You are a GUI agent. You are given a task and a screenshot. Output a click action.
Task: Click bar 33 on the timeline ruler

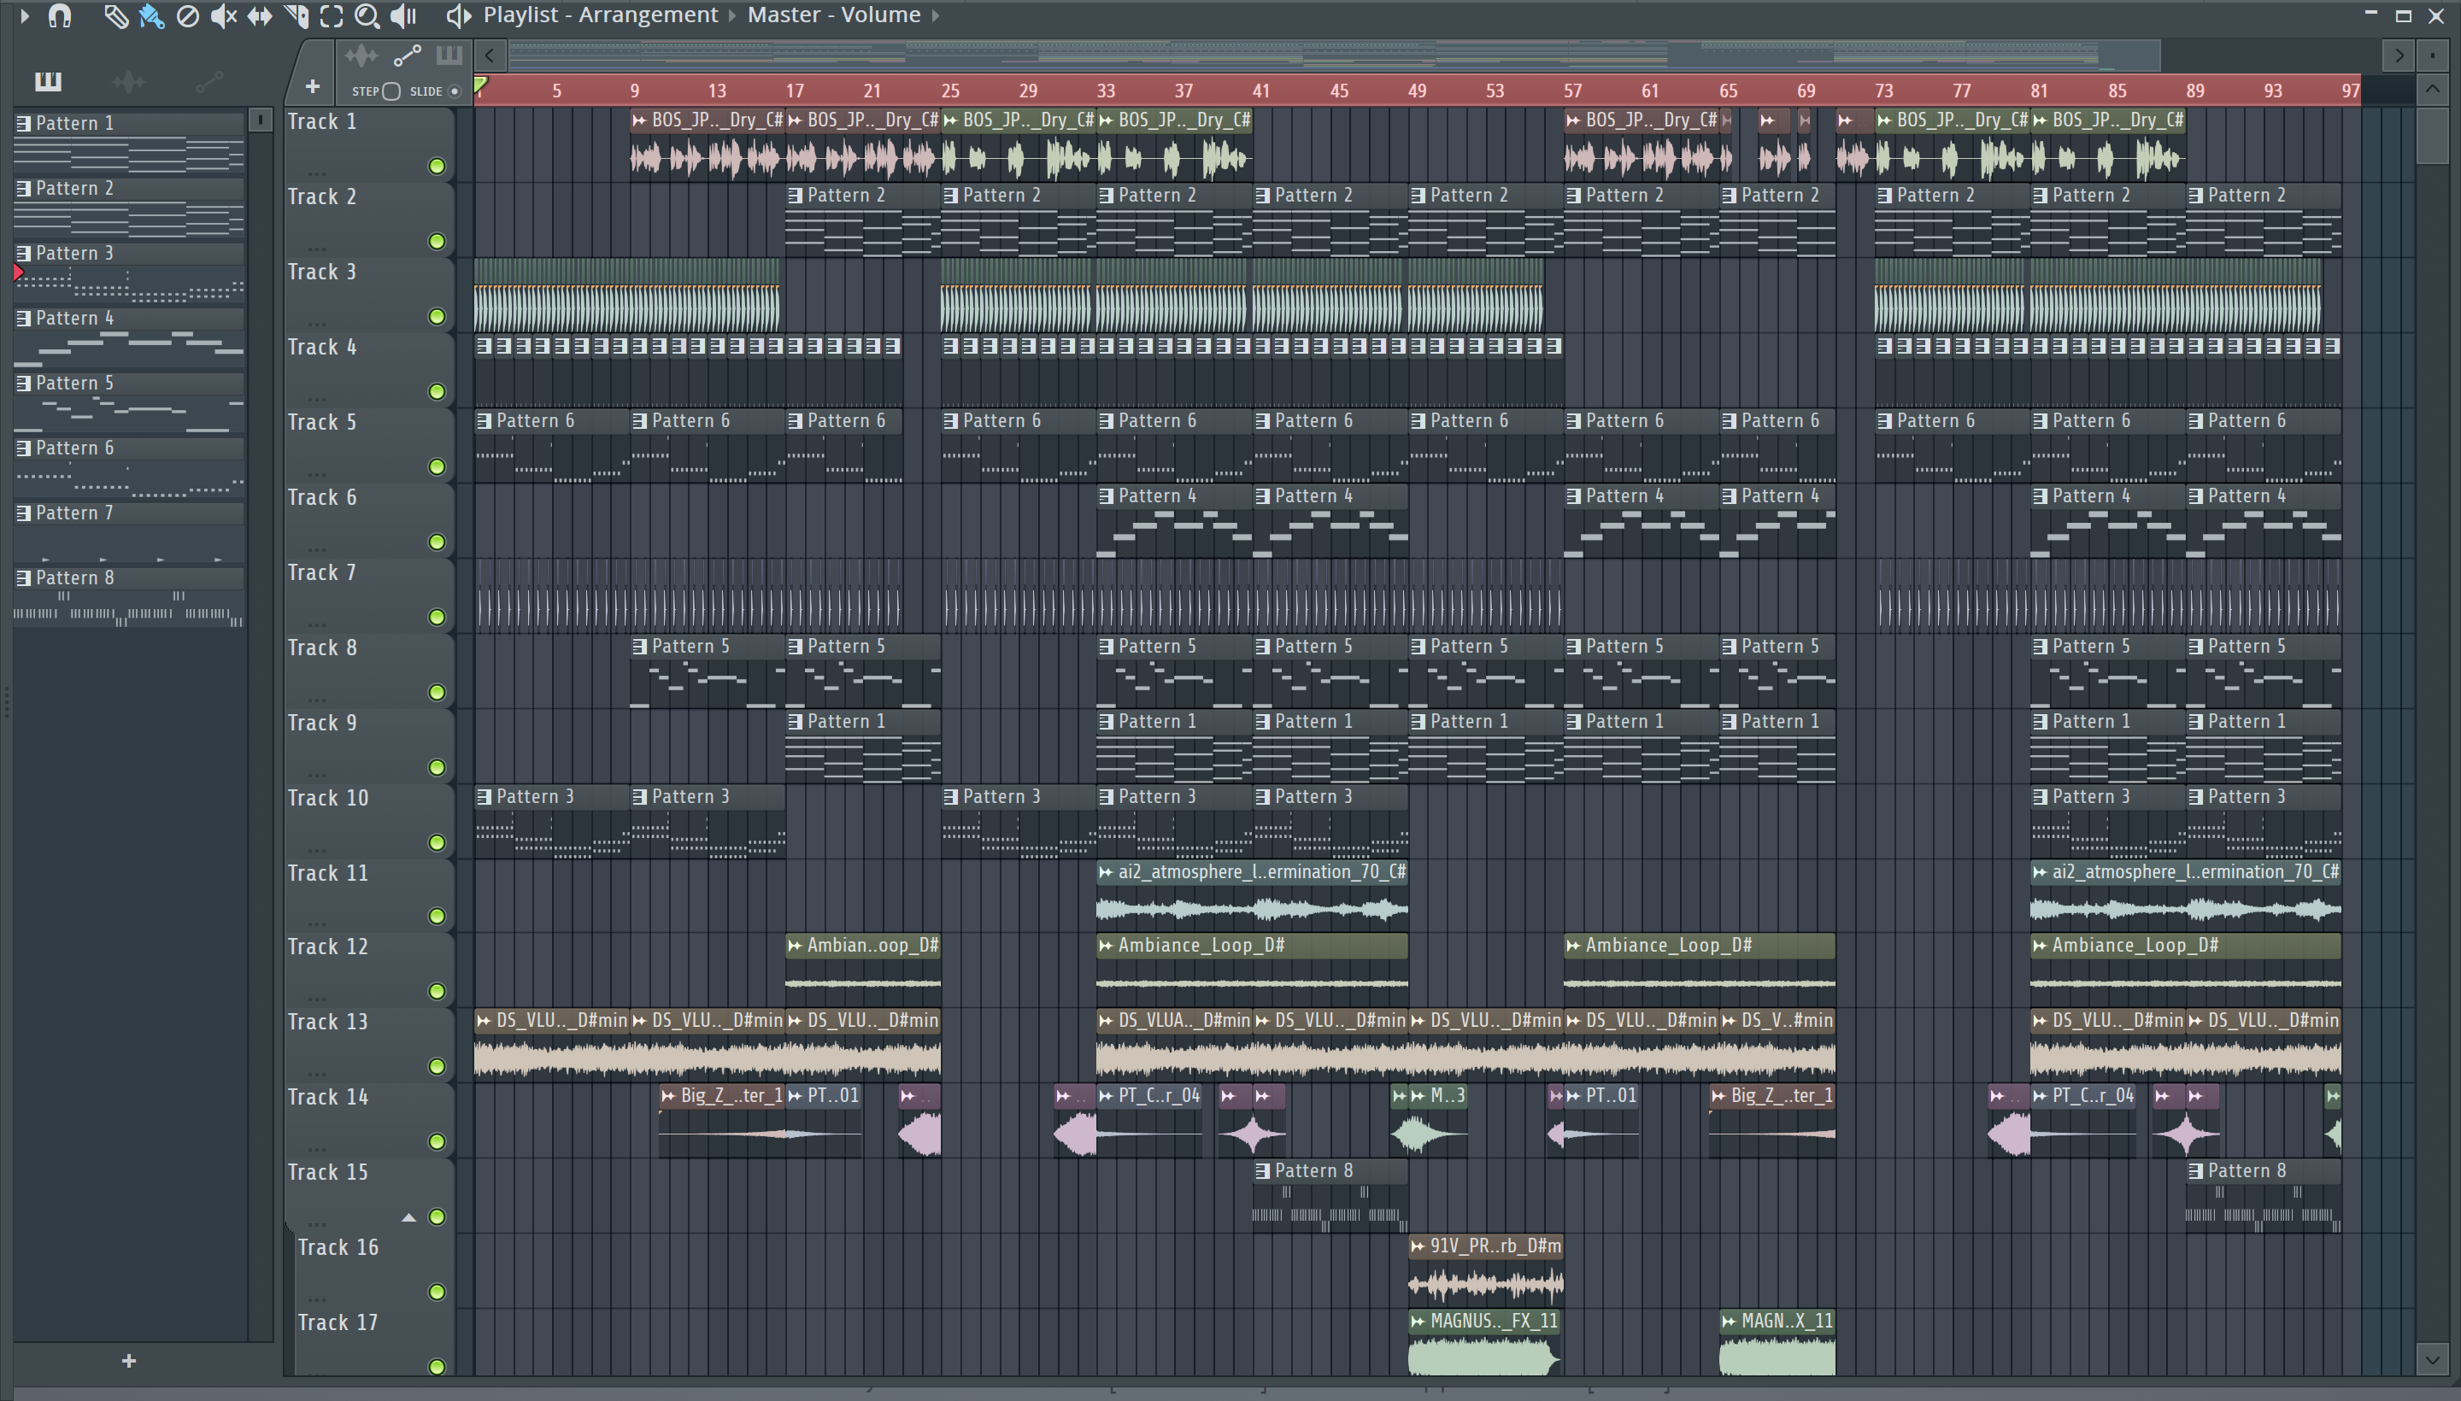(x=1106, y=91)
